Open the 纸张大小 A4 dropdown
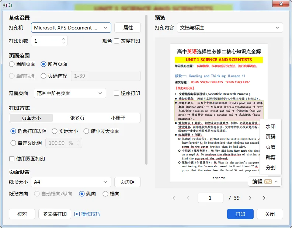 [x=71, y=182]
